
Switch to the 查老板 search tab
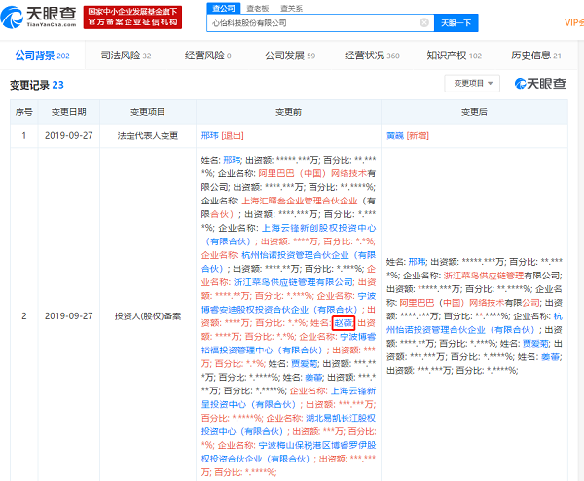click(x=259, y=7)
